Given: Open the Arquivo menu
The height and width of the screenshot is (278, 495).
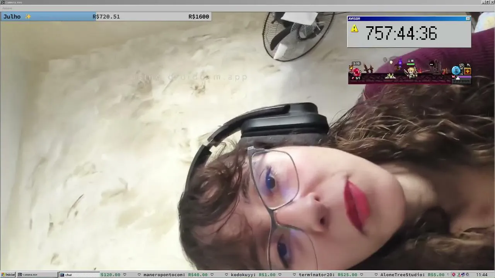Looking at the screenshot, I should pyautogui.click(x=7, y=8).
